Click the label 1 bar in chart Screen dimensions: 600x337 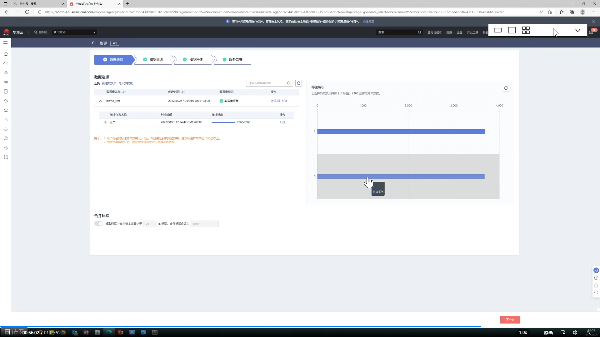pyautogui.click(x=401, y=132)
